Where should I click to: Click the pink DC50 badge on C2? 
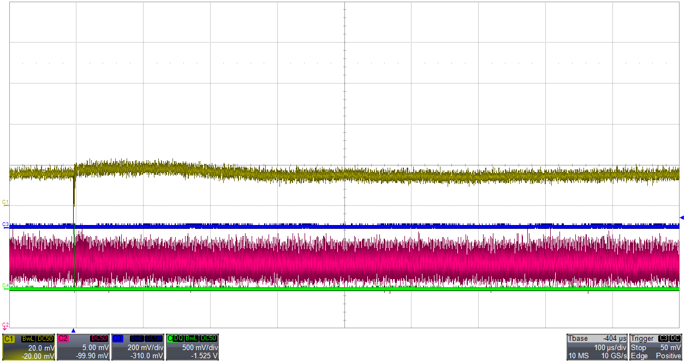coord(99,339)
